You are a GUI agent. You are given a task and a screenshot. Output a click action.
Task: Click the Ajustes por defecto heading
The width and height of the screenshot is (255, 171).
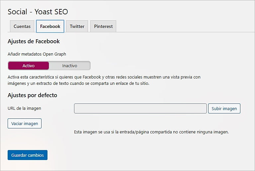point(32,95)
